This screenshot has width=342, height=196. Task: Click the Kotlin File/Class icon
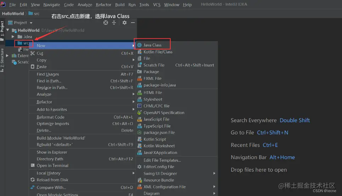coord(139,52)
